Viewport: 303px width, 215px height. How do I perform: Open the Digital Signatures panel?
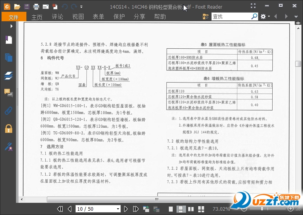click(x=9, y=147)
